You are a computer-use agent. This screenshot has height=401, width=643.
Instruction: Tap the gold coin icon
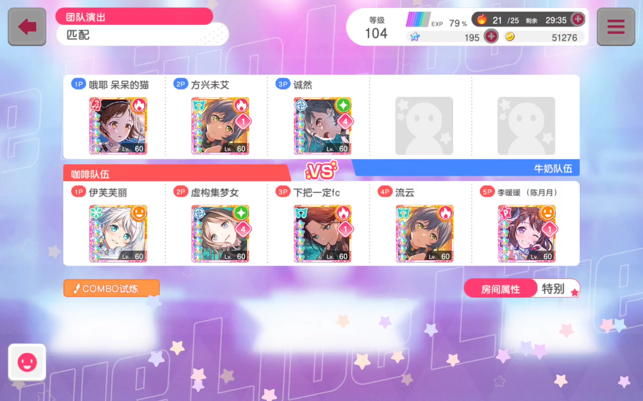510,37
